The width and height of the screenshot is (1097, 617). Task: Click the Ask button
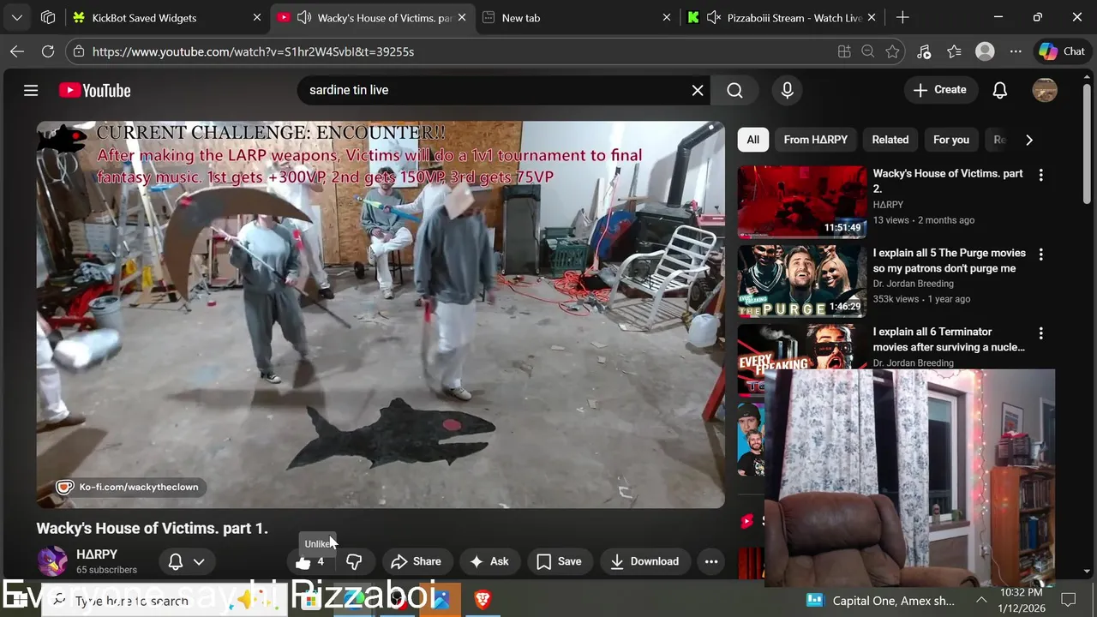[489, 561]
